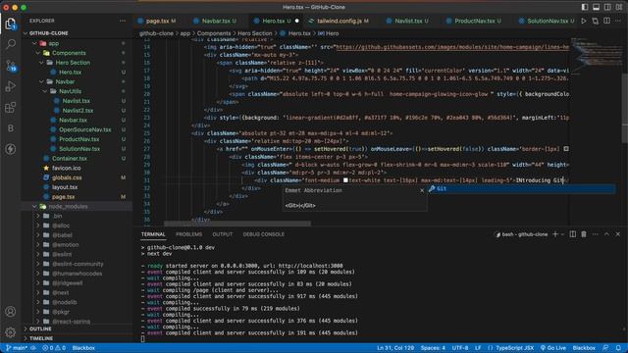
Task: Open the Accounts icon in activity bar
Action: (x=11, y=312)
